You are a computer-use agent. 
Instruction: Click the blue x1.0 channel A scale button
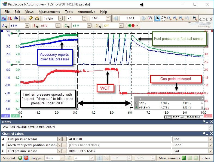6,116
